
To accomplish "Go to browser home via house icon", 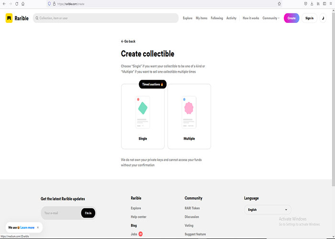I will pos(23,3).
